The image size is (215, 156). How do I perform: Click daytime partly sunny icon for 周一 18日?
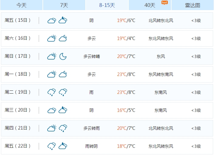point(52,74)
